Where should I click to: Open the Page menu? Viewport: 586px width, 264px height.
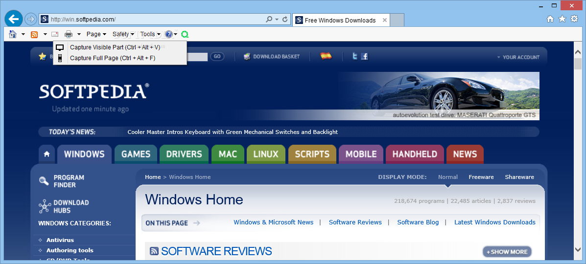[96, 34]
